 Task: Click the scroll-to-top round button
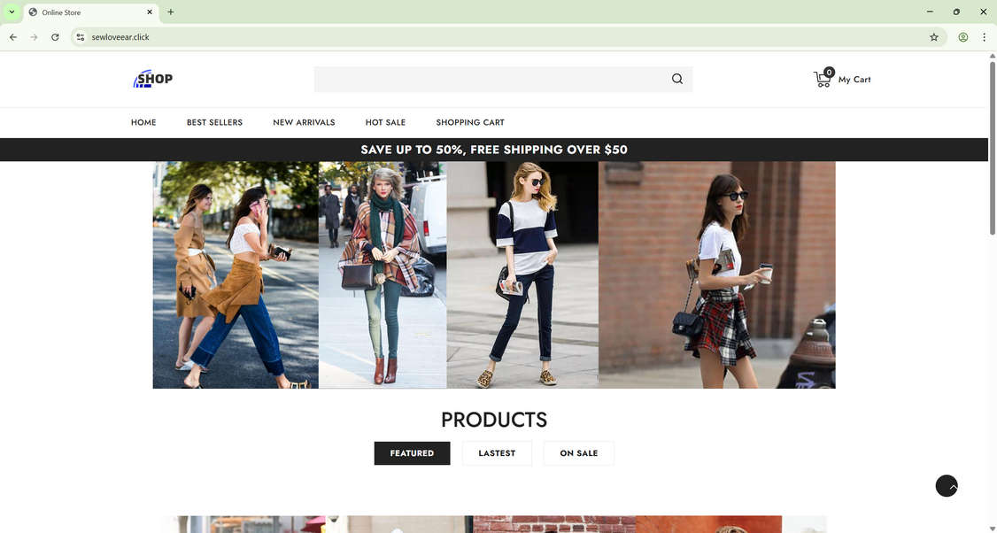pos(947,486)
